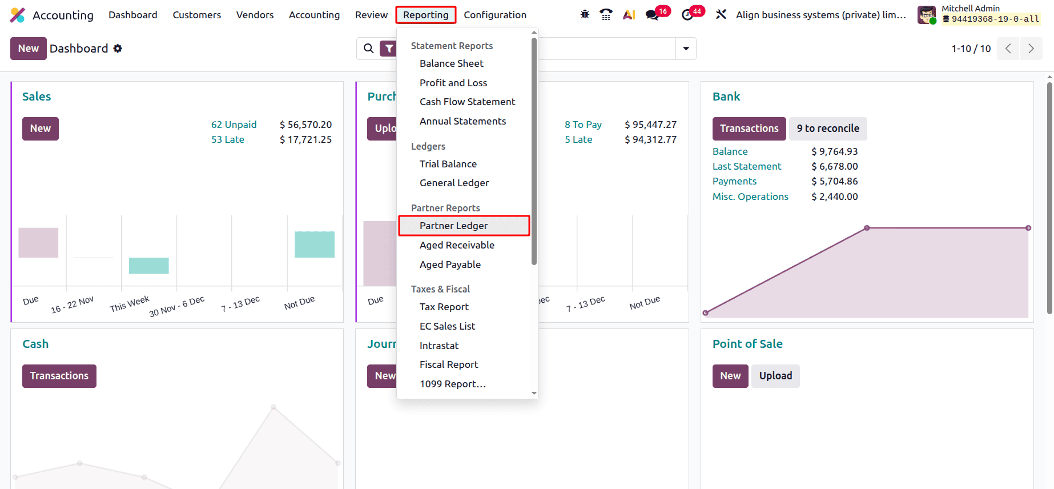Click the search input field

tap(606, 49)
